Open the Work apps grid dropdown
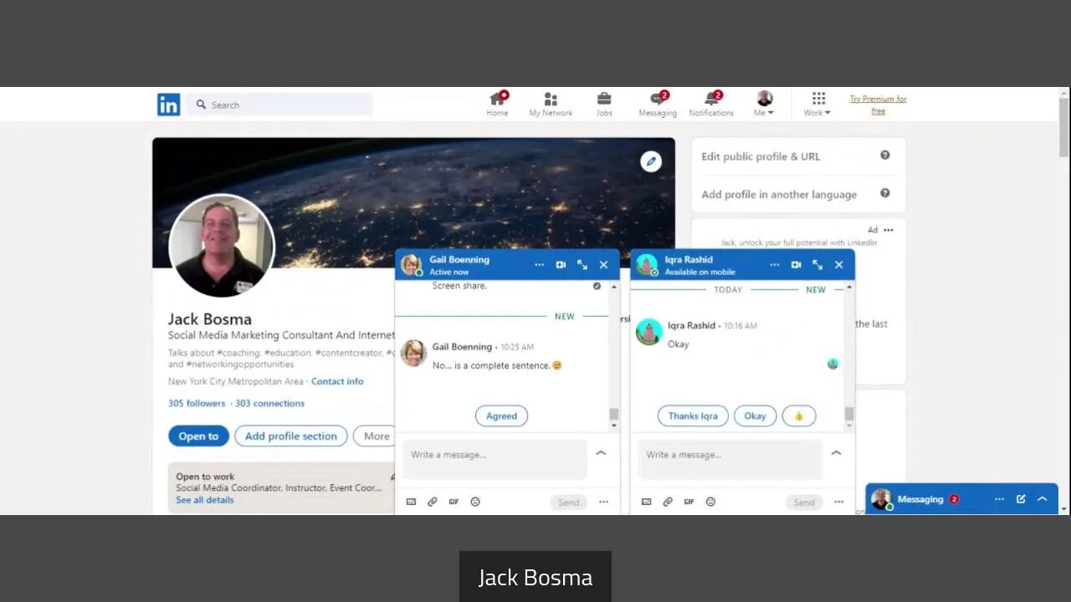Image resolution: width=1071 pixels, height=602 pixels. [x=817, y=105]
